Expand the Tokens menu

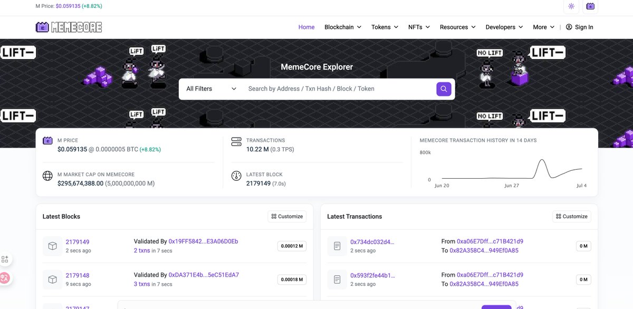pos(385,27)
